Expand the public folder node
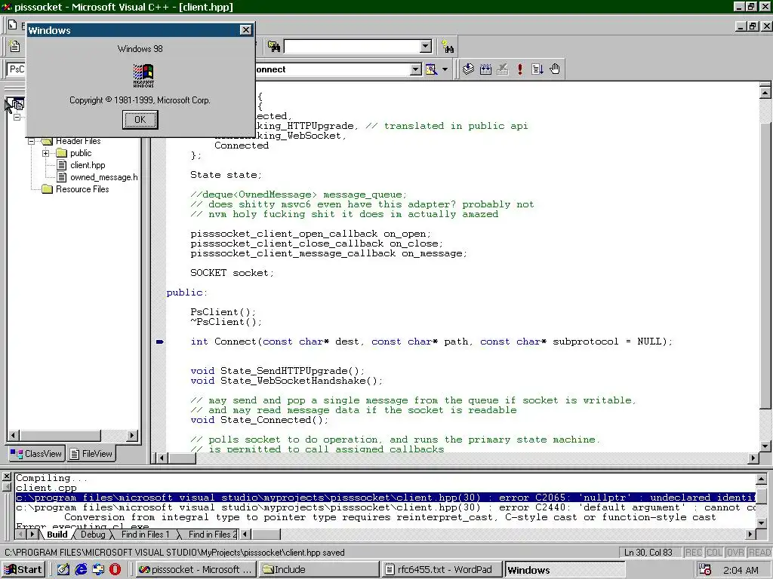This screenshot has height=579, width=773. click(x=46, y=153)
